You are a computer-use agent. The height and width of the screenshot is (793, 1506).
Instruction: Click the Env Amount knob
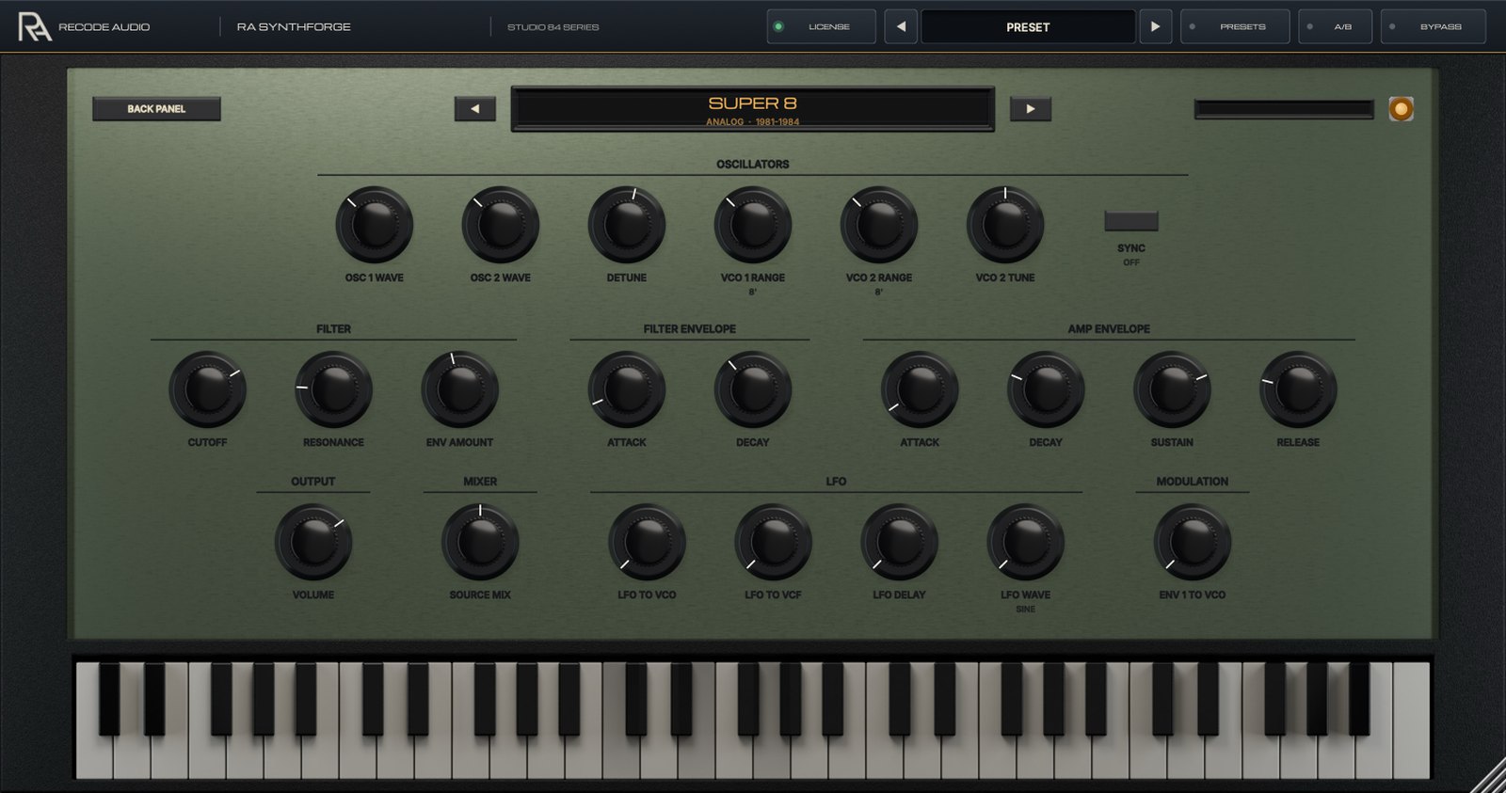[x=459, y=389]
